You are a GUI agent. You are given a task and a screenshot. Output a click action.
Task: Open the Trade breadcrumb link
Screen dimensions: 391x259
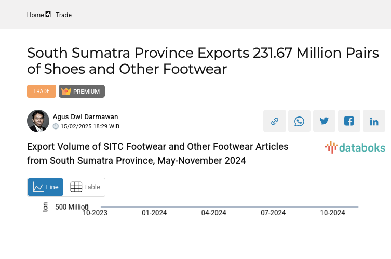tap(63, 15)
